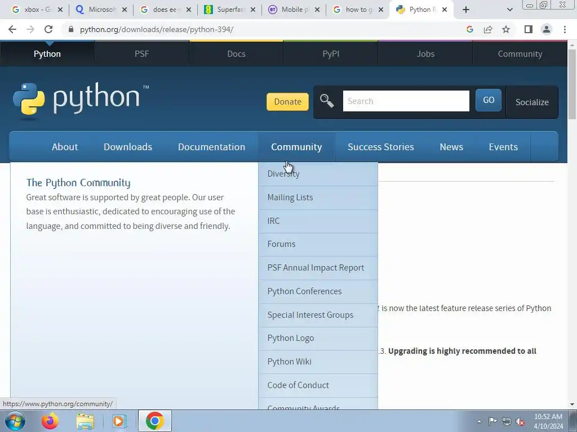The image size is (577, 432).
Task: Open the Events main menu
Action: click(503, 147)
